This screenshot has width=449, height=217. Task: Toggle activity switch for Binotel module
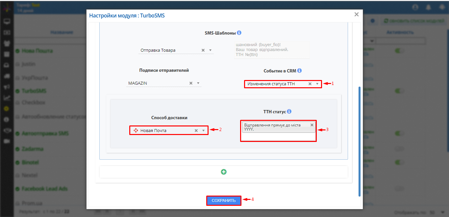(399, 162)
